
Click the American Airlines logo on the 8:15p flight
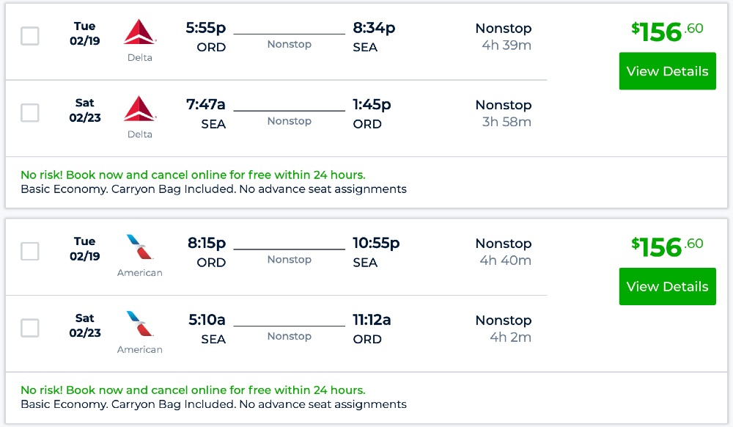[x=139, y=248]
